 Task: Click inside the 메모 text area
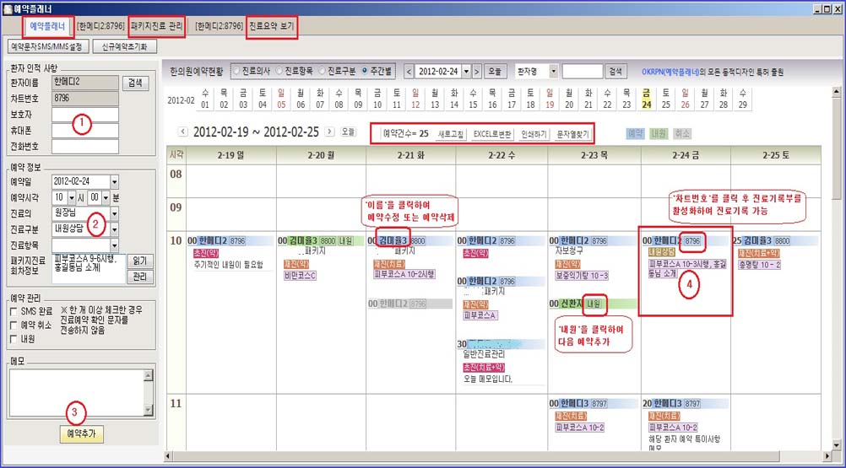click(77, 393)
